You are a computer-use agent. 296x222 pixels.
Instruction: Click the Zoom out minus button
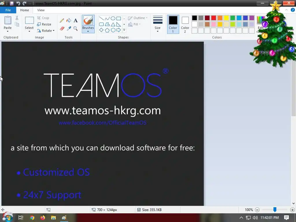257,210
